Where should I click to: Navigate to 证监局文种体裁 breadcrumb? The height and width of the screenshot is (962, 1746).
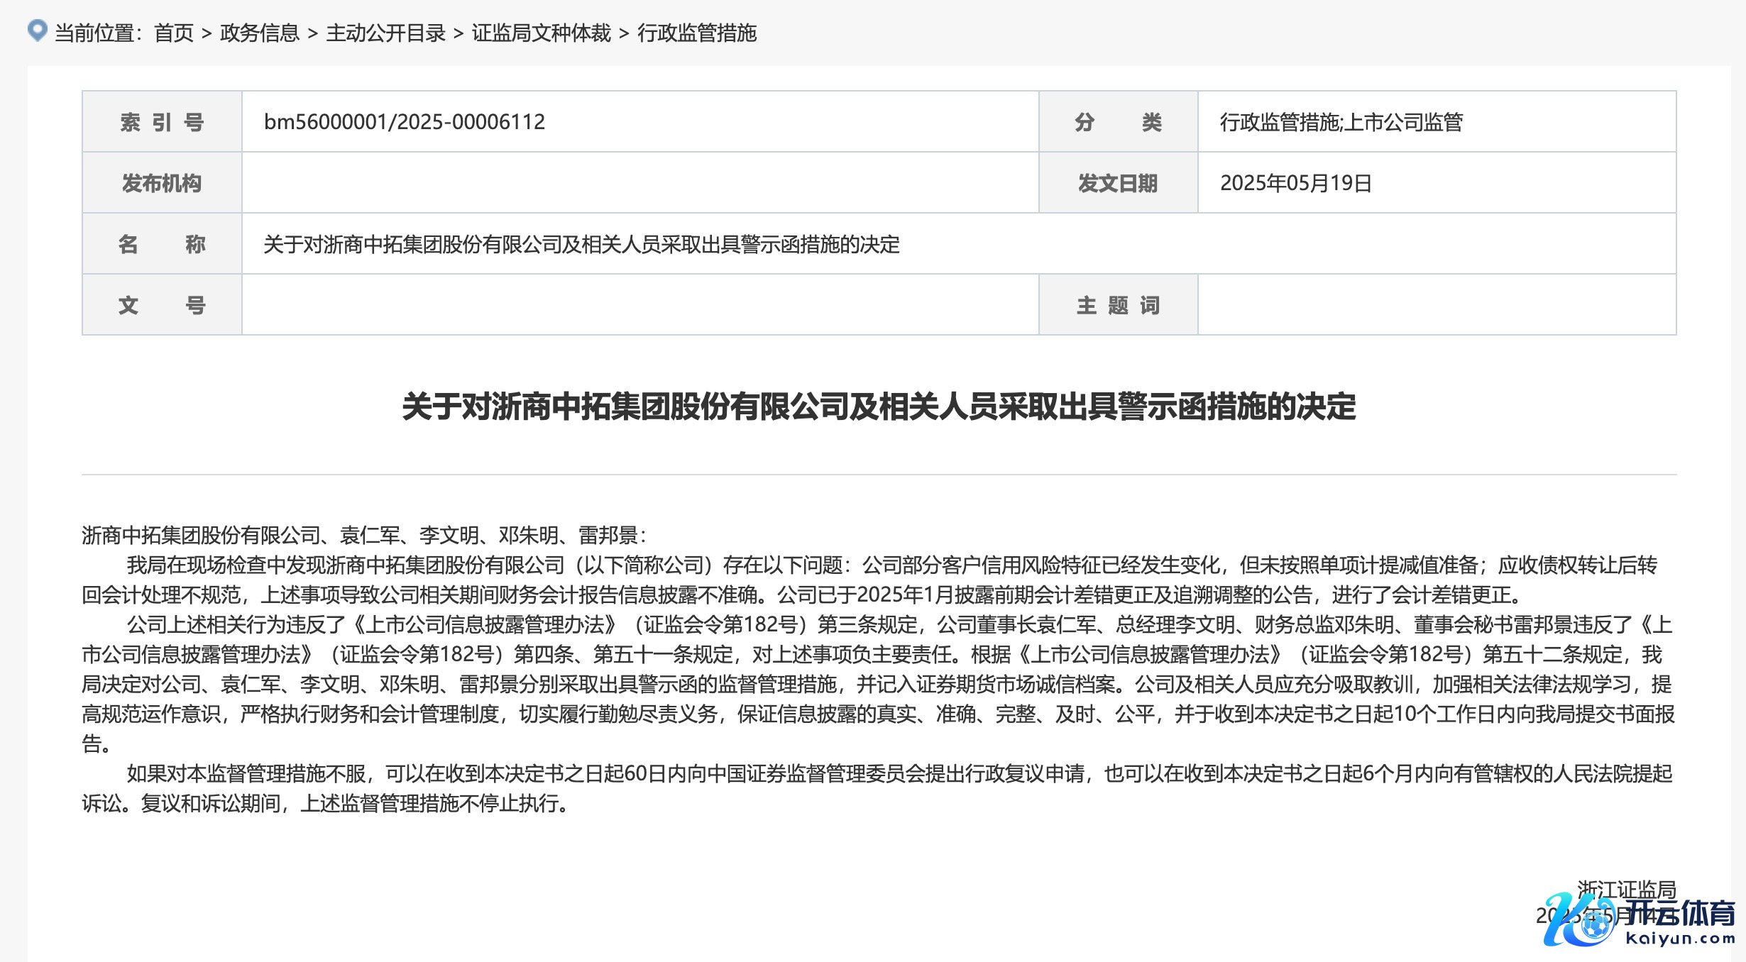541,33
